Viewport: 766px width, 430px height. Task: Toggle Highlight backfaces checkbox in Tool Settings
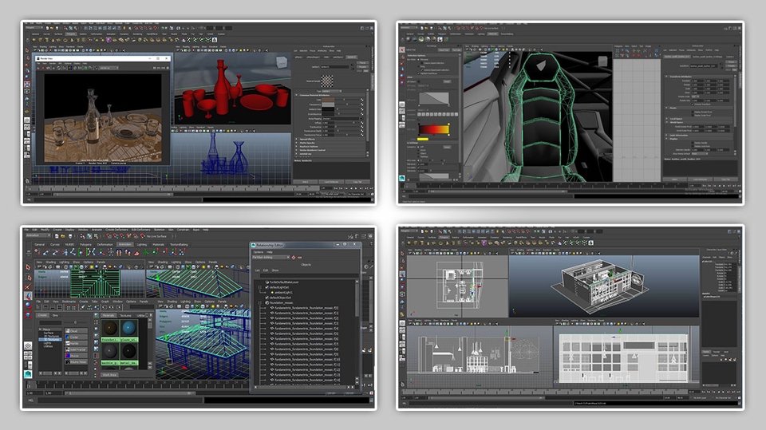point(419,73)
